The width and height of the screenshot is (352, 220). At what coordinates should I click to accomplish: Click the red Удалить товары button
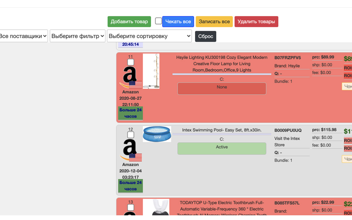click(x=256, y=21)
